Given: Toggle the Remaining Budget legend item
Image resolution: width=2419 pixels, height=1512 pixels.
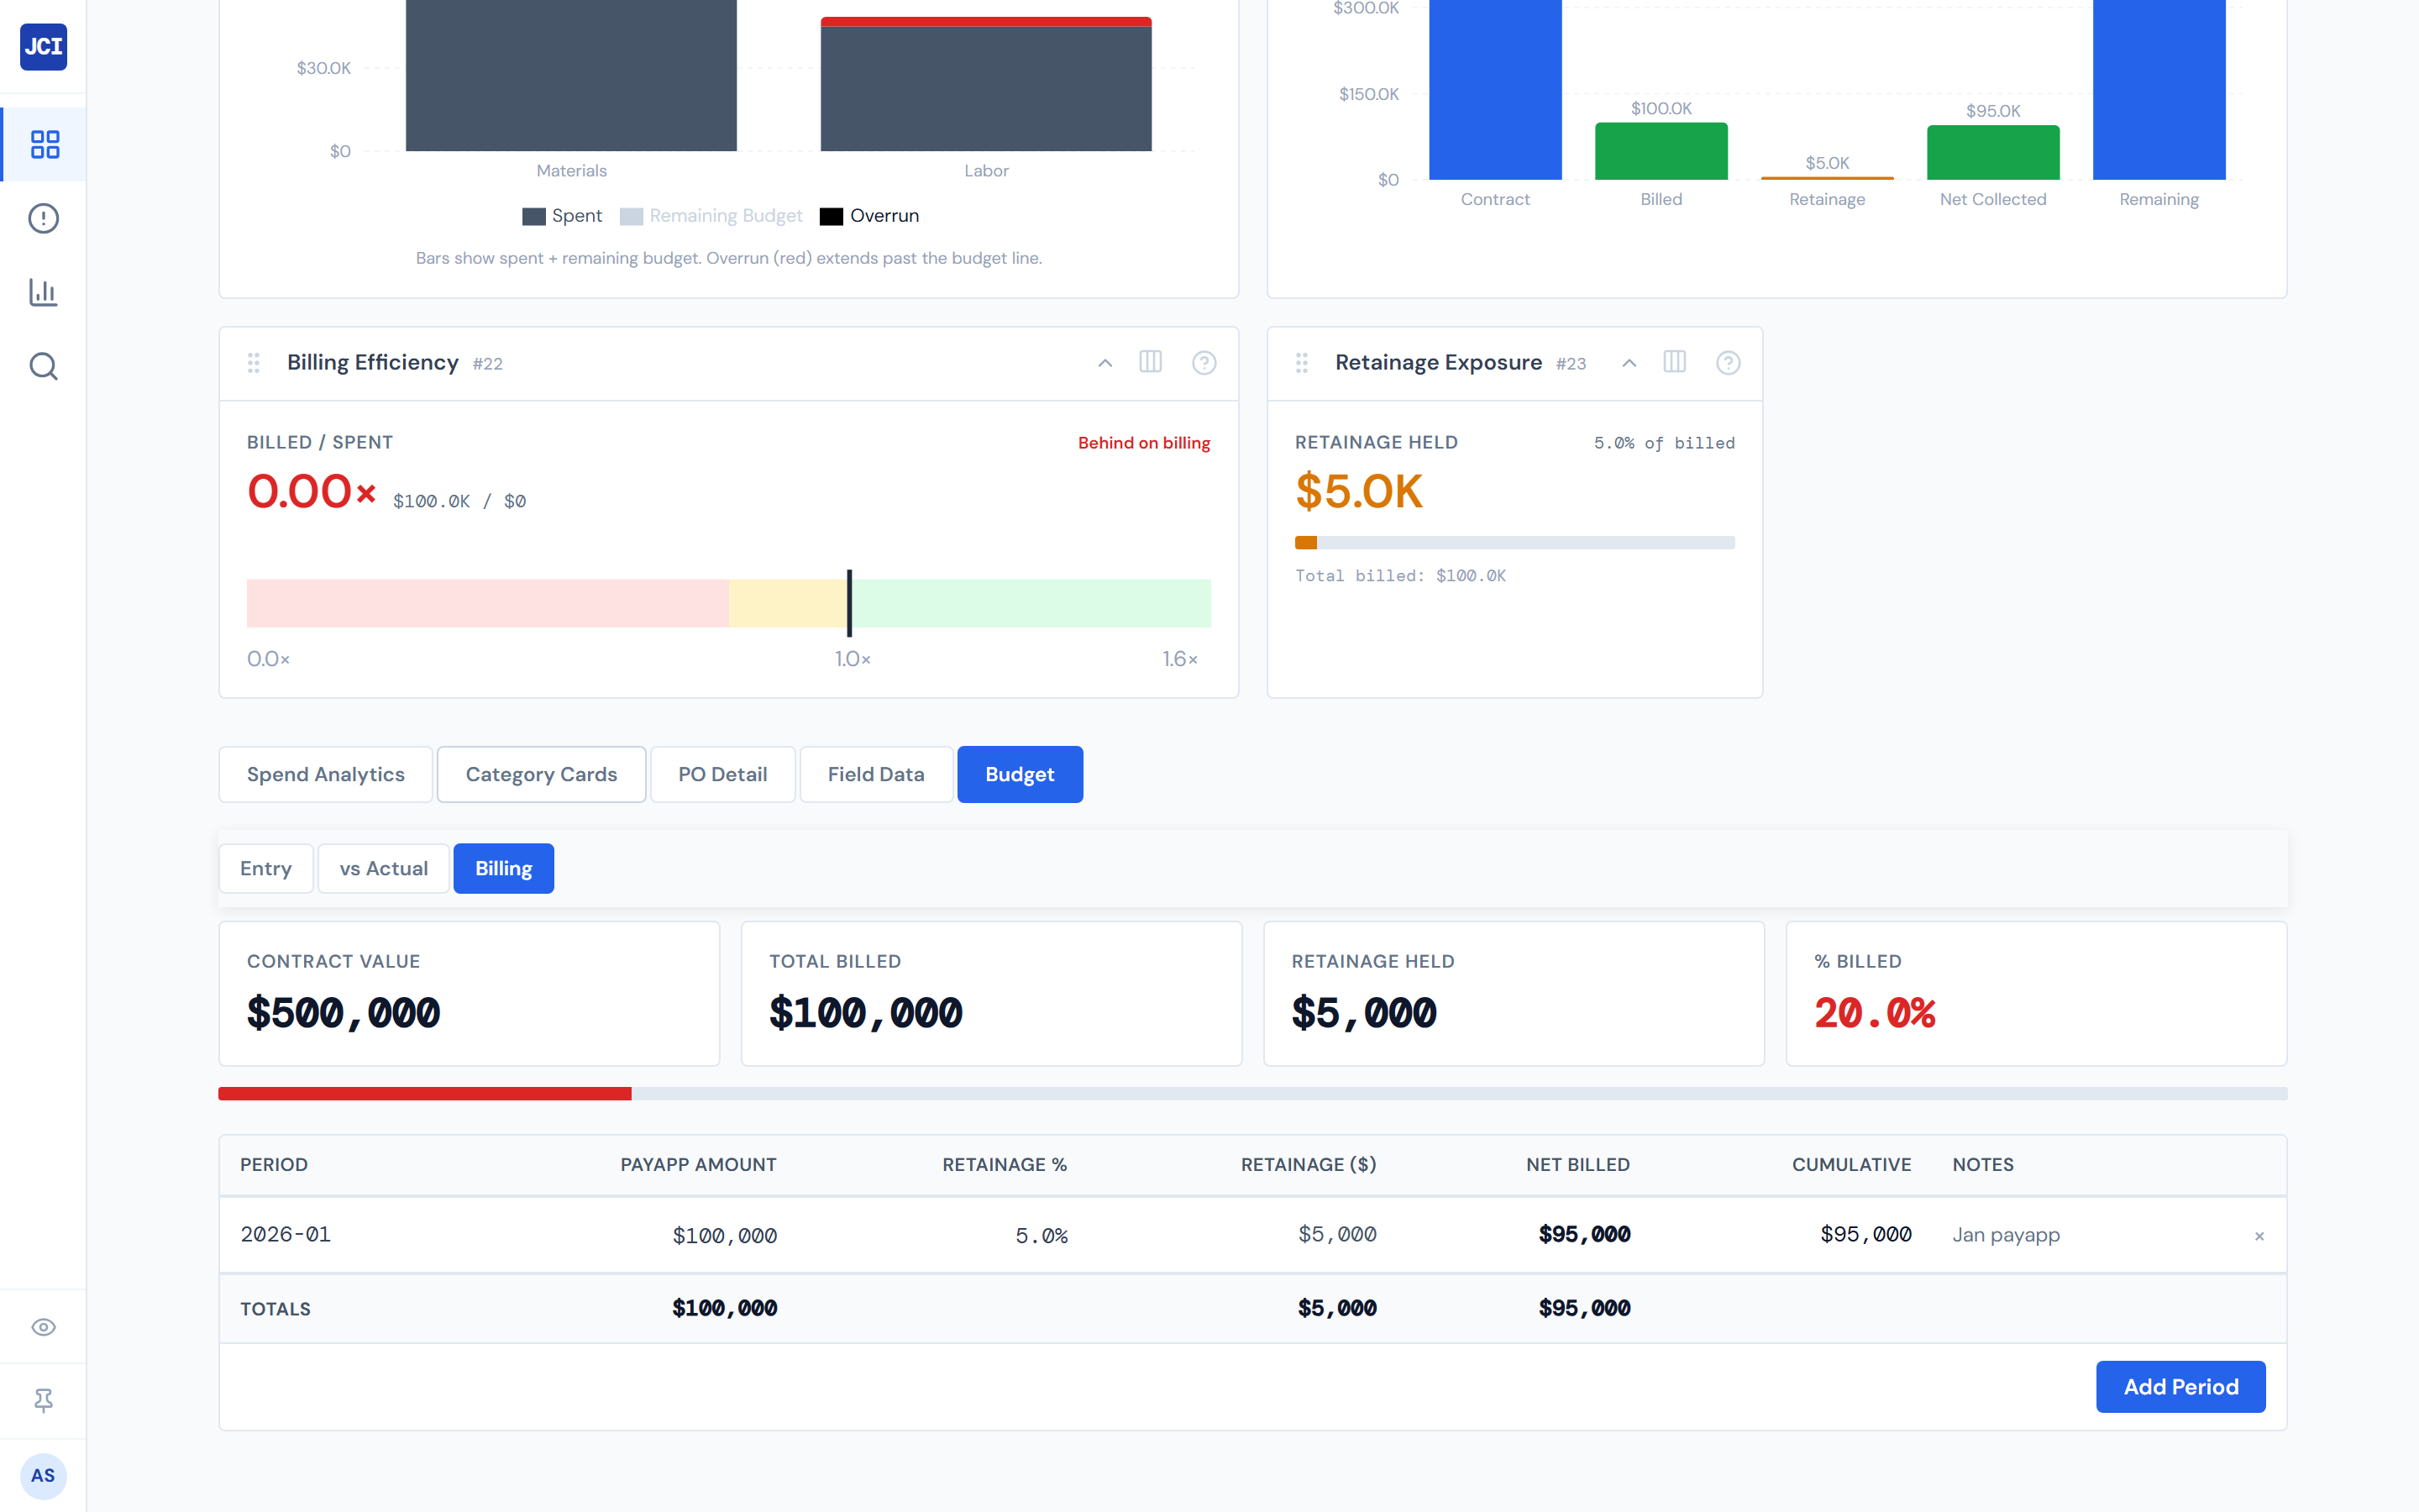Looking at the screenshot, I should (x=711, y=215).
